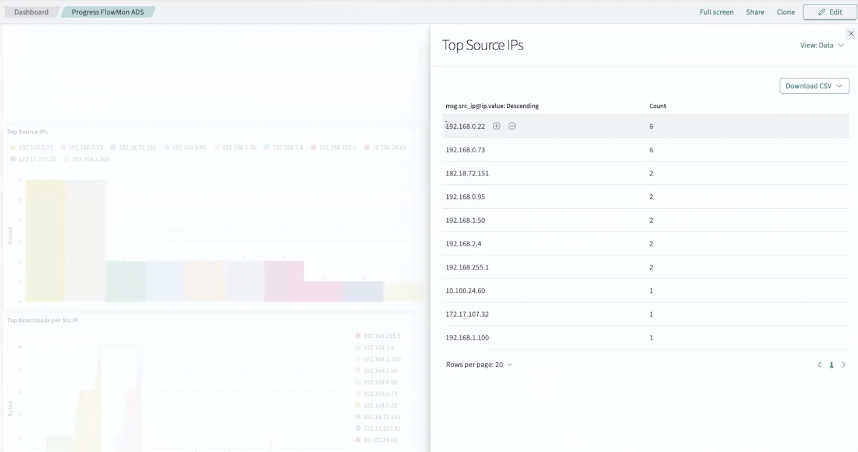Click the Share link
Screen dimensions: 858x452
(x=755, y=12)
